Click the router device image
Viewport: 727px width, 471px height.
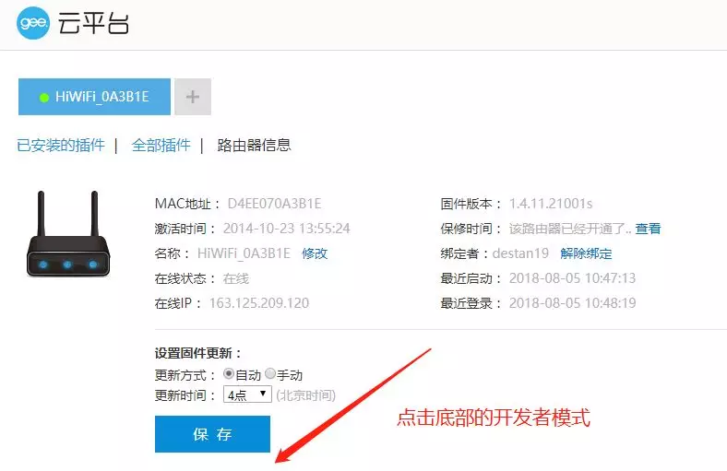point(67,236)
